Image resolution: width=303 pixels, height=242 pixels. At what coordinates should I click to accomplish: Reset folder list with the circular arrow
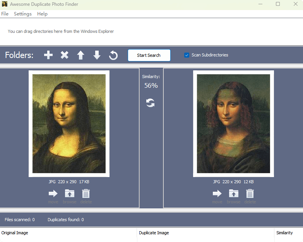coord(113,55)
